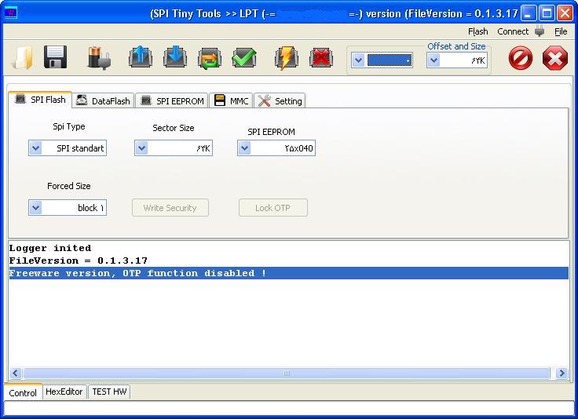Click the horizontal scrollbar thumb in log

point(287,373)
